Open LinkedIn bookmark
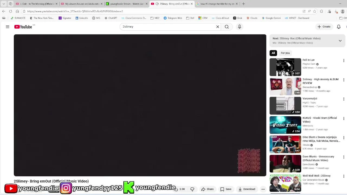This screenshot has height=195, width=347. pyautogui.click(x=82, y=18)
